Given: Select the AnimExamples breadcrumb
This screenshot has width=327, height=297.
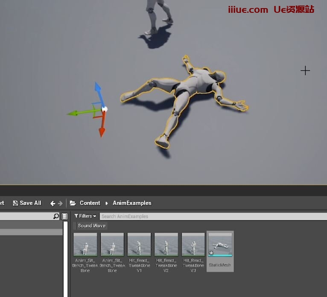Looking at the screenshot, I should (132, 203).
